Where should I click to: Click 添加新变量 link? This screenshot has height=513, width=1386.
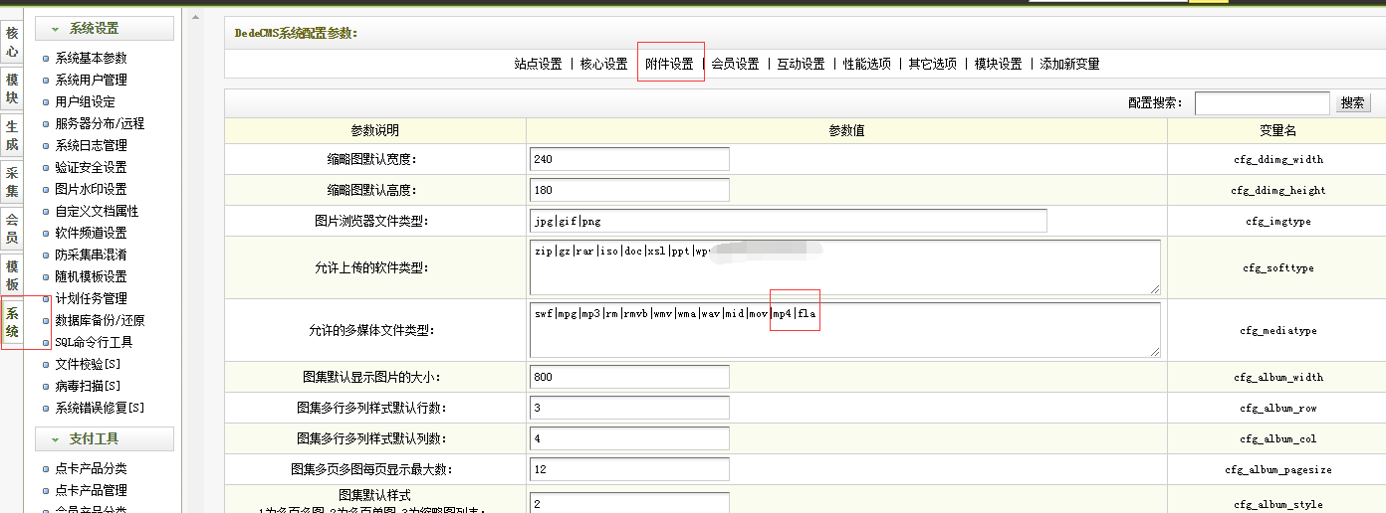pyautogui.click(x=1069, y=64)
